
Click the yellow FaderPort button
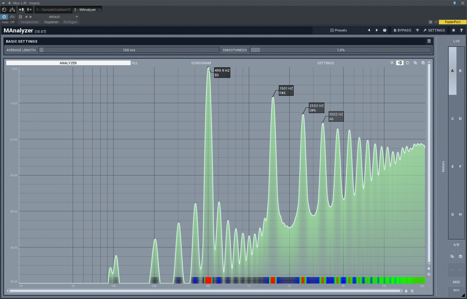(453, 22)
